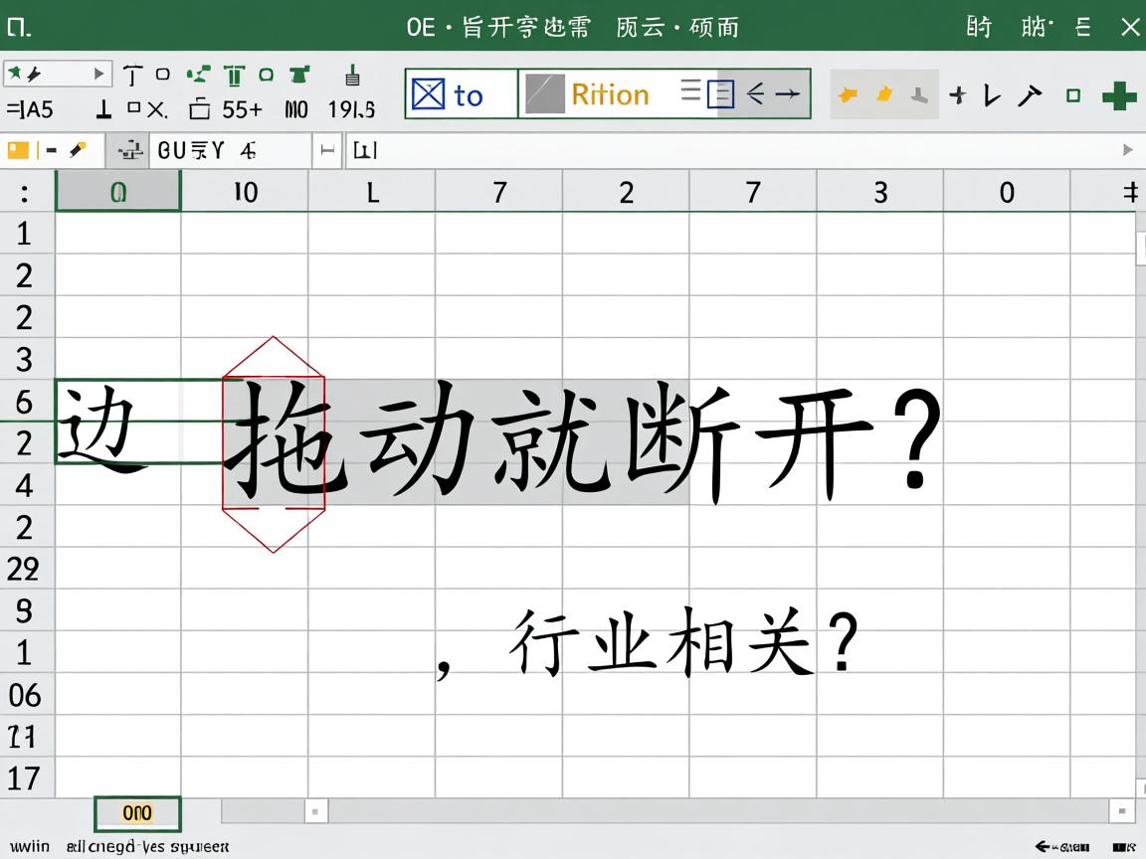Expand the quick access toolbar arrow
This screenshot has width=1146, height=859.
98,74
